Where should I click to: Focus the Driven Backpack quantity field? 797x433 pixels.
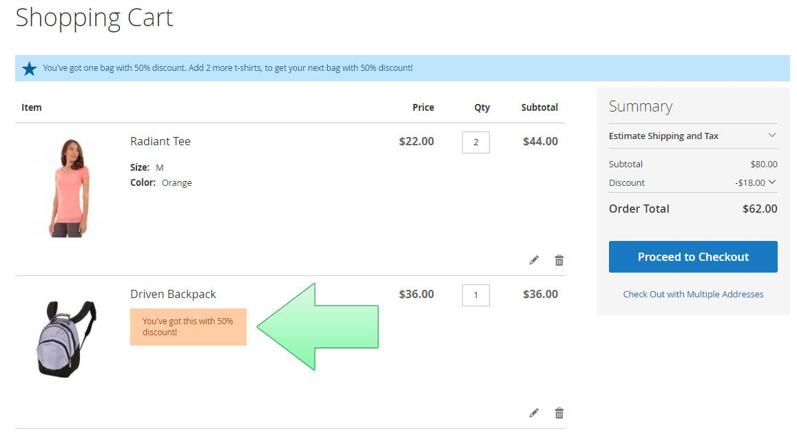[476, 295]
